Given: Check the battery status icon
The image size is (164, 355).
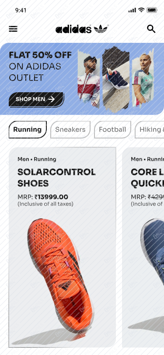Looking at the screenshot, I should click(152, 10).
